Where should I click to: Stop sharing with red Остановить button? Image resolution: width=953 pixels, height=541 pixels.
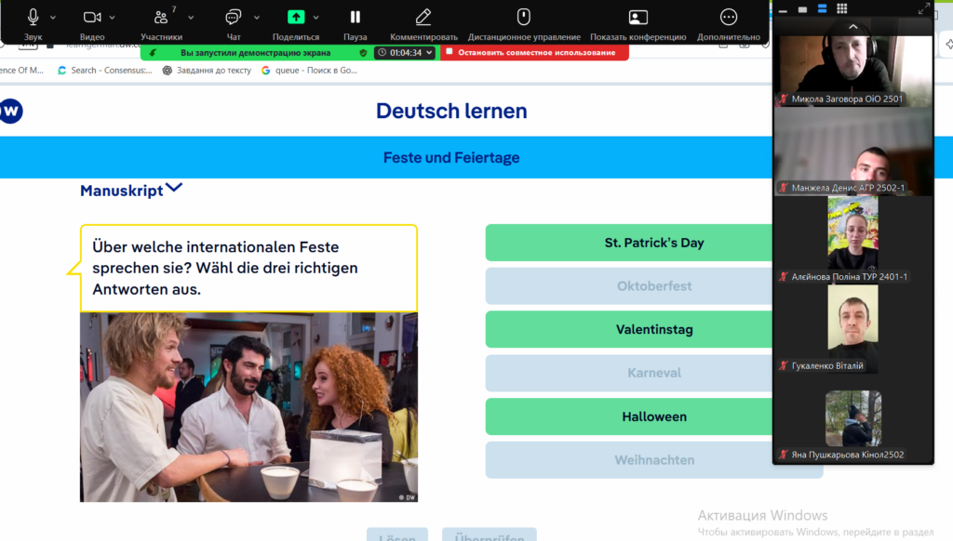pos(534,53)
